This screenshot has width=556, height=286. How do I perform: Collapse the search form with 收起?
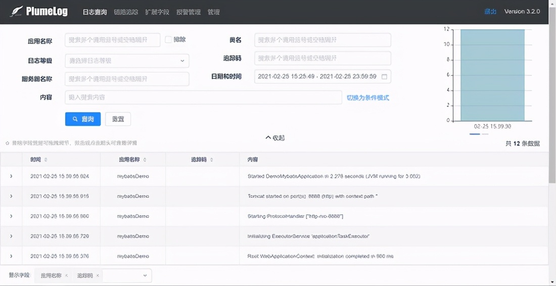275,138
